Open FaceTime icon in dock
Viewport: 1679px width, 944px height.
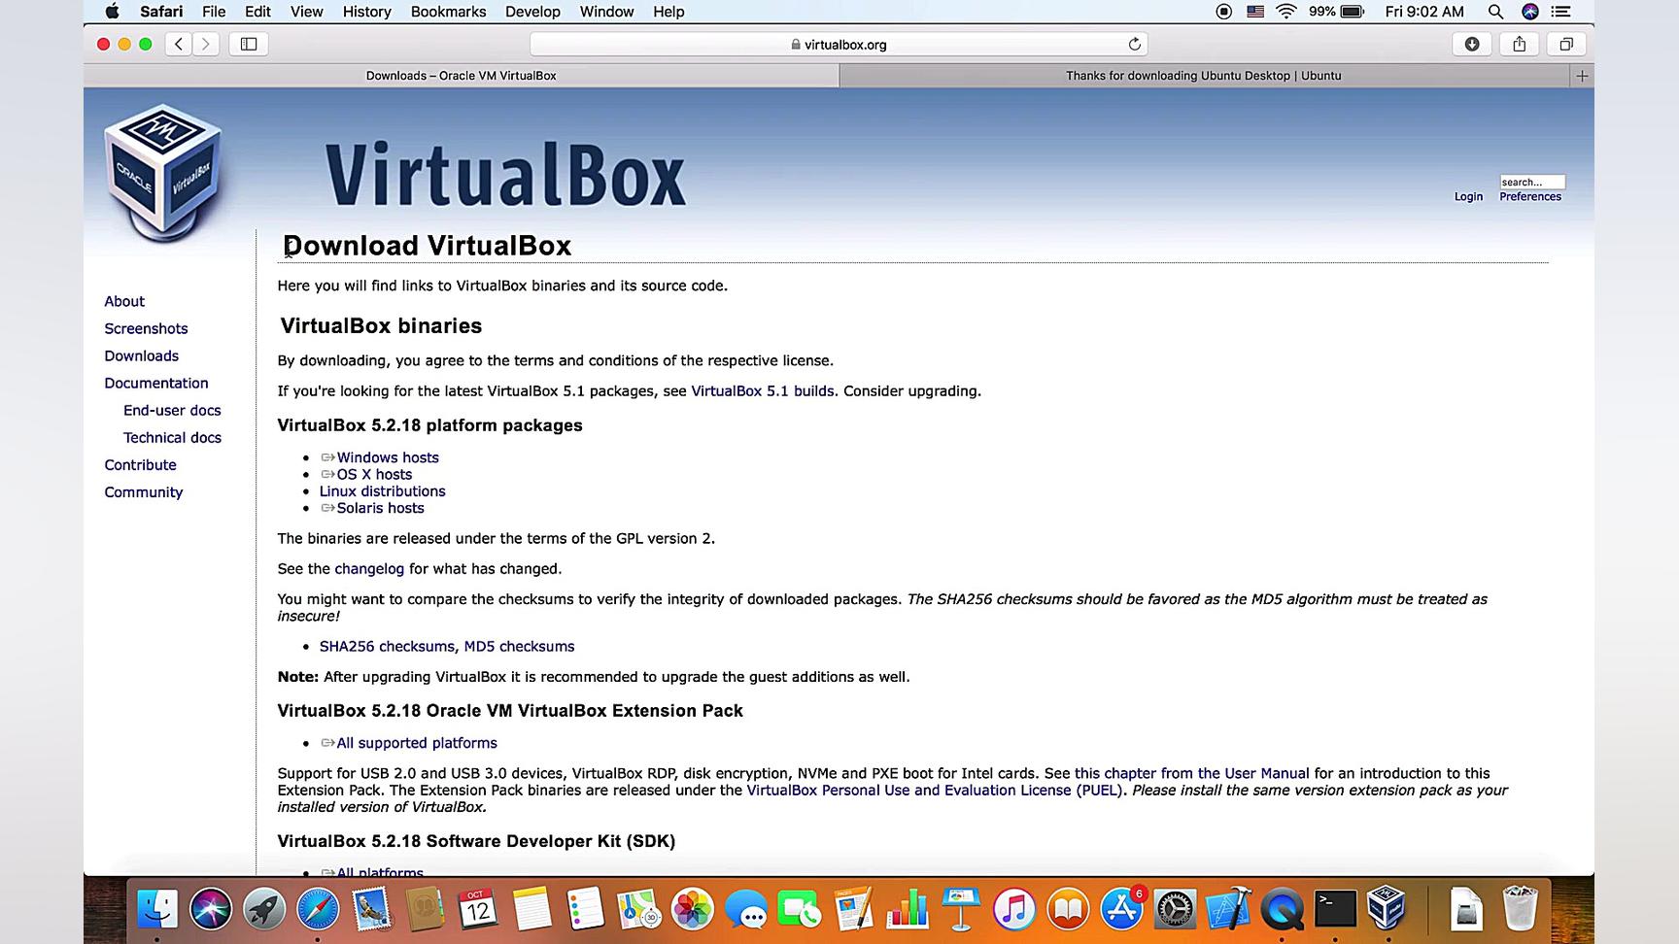(x=800, y=910)
